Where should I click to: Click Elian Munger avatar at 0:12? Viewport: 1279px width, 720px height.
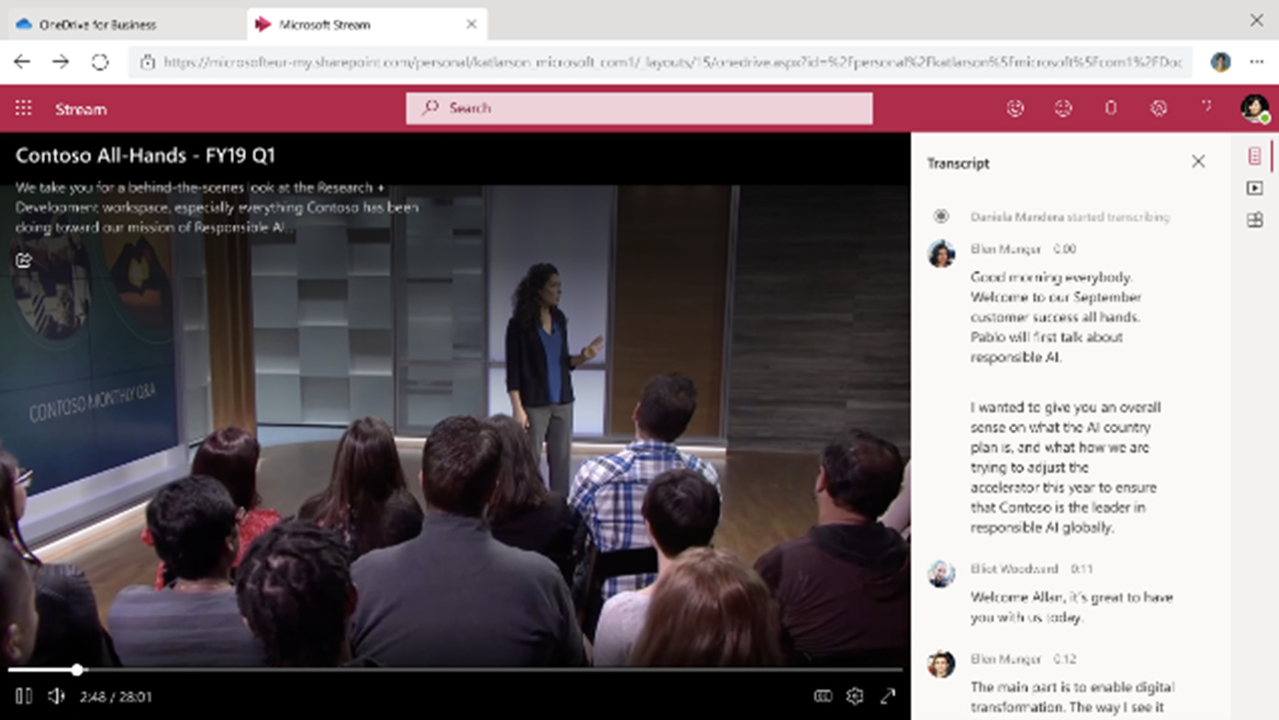[941, 663]
